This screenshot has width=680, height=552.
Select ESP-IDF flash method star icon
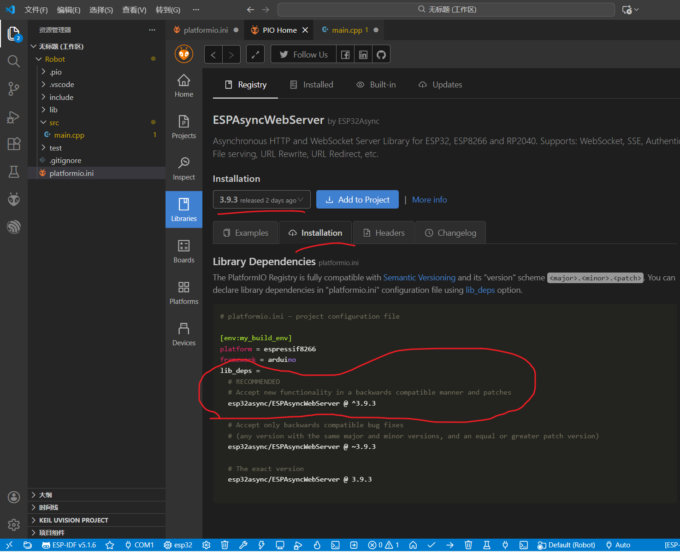click(110, 545)
